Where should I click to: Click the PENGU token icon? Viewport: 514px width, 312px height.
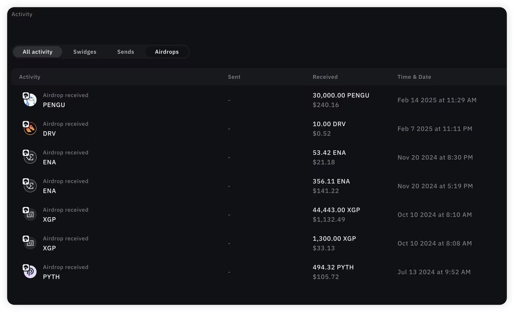click(30, 99)
